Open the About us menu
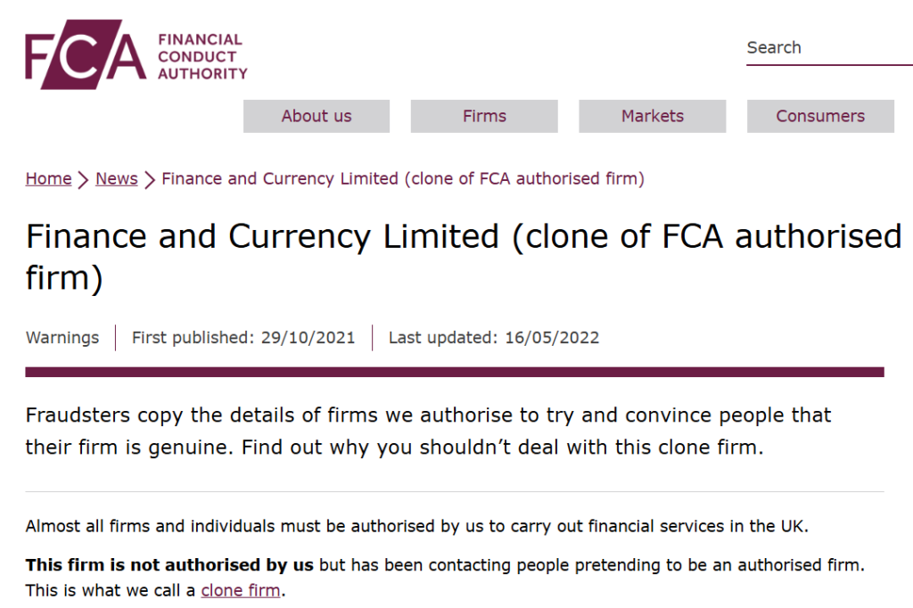913x608 pixels. [317, 116]
